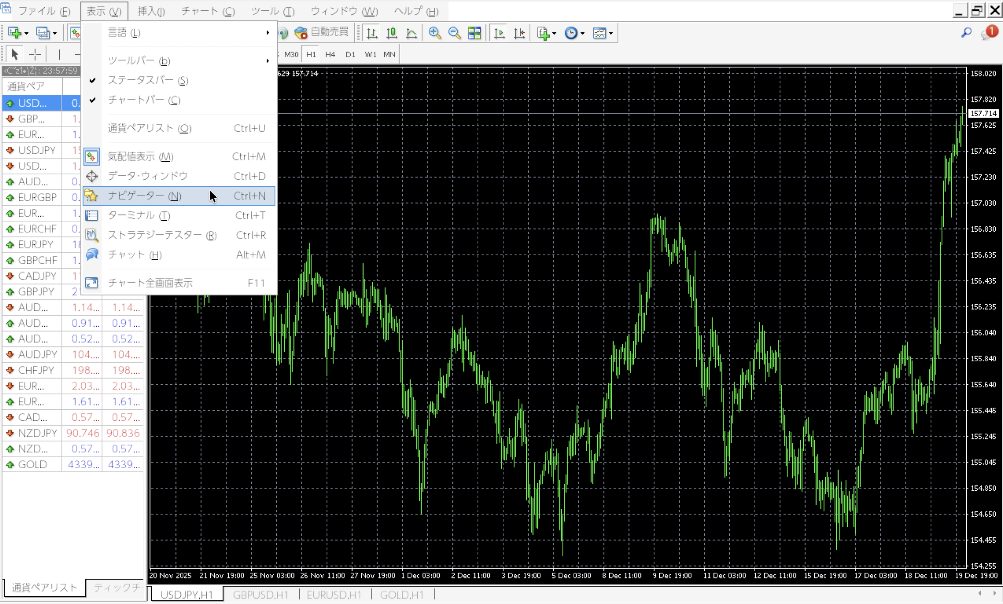
Task: Switch chart to line chart view
Action: click(412, 33)
